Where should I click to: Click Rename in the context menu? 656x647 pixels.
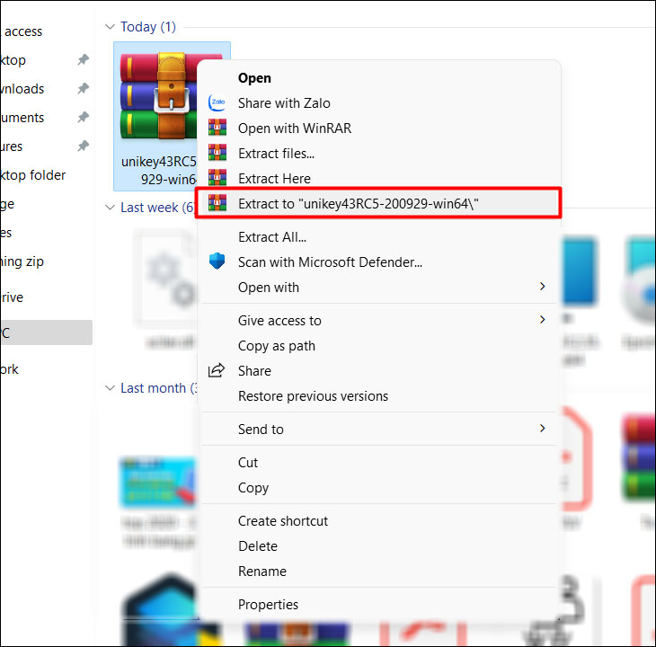click(x=262, y=572)
